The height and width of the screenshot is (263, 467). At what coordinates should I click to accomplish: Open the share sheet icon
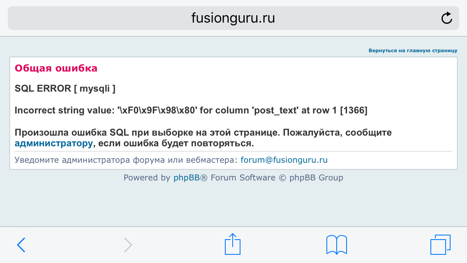point(233,244)
